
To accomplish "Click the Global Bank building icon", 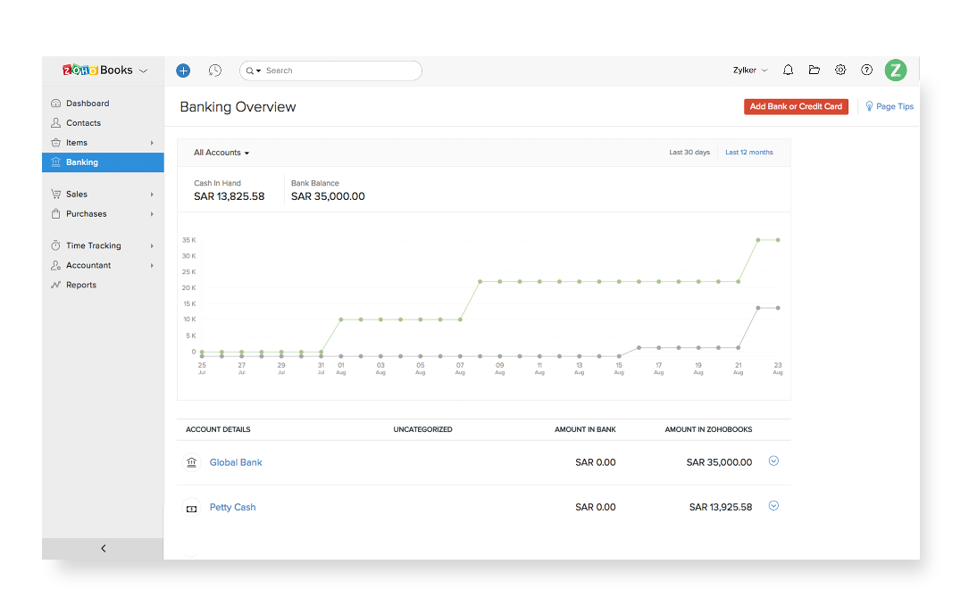I will coord(191,462).
